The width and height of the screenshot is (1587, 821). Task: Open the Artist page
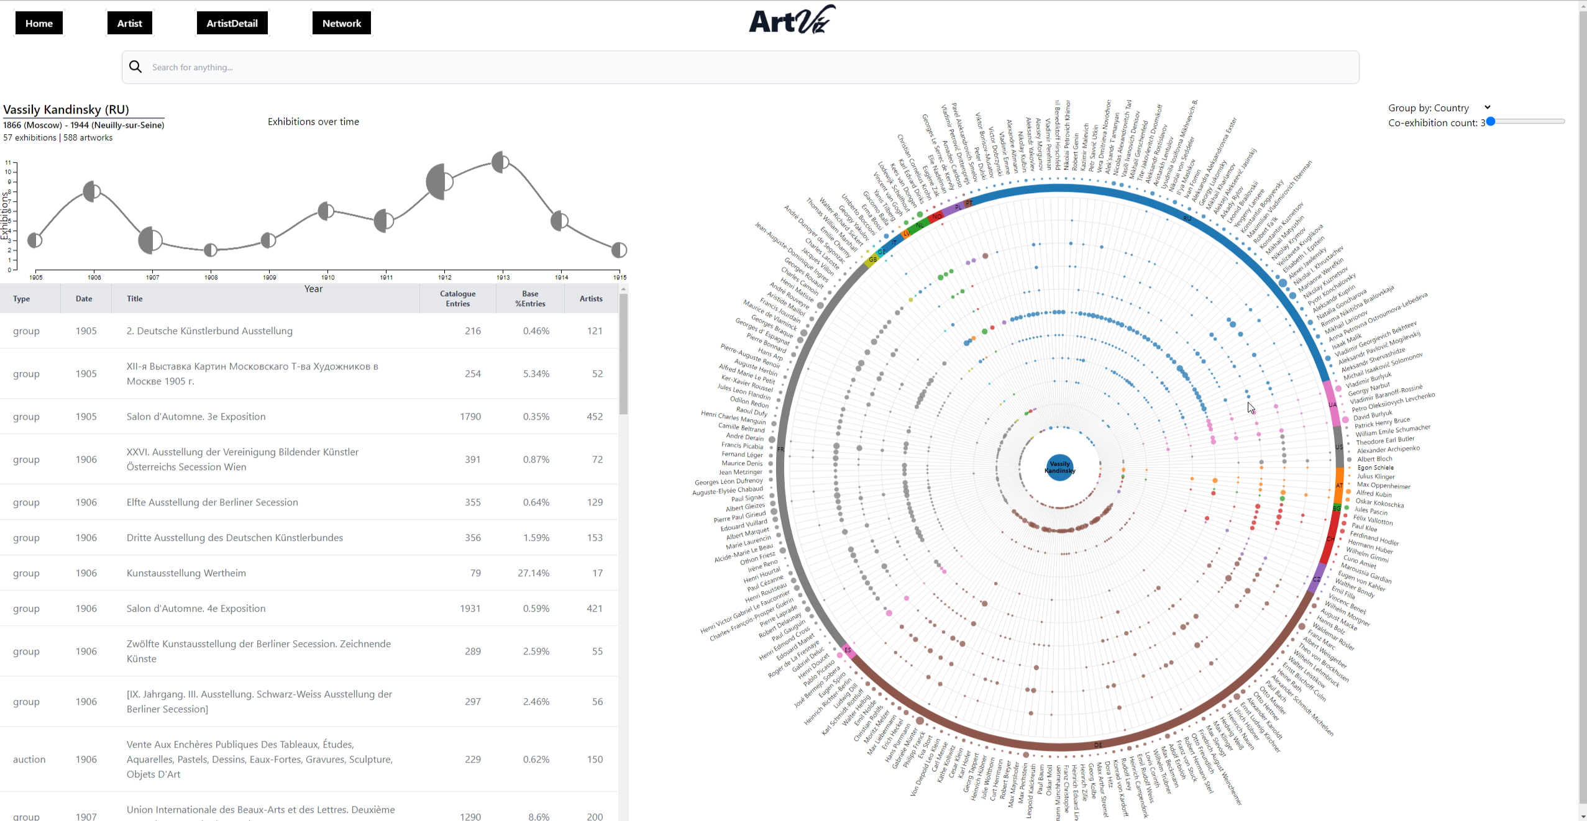click(x=130, y=23)
